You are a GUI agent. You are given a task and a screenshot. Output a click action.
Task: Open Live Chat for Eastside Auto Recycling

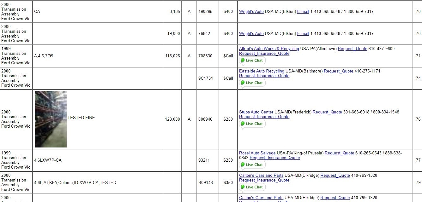tap(252, 83)
